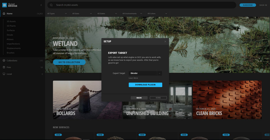270x140 pixels.
Task: Click Go To Collection button
Action: 69,62
